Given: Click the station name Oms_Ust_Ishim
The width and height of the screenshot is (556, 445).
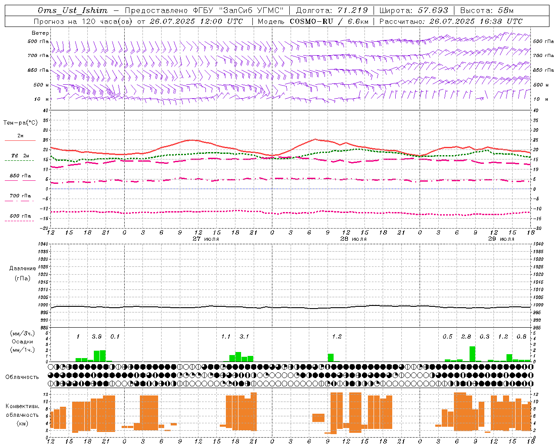Looking at the screenshot, I should [x=73, y=10].
